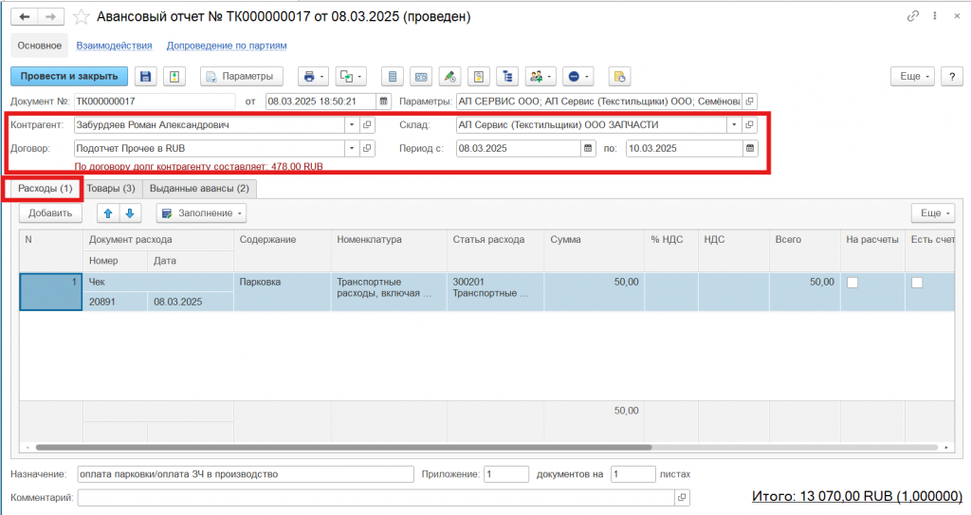Expand the Договор dropdown list
Viewport: 971px width, 515px height.
(x=352, y=148)
